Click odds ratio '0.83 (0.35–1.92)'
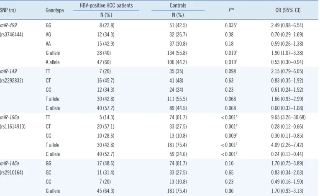The width and height of the screenshot is (320, 196). click(287, 80)
